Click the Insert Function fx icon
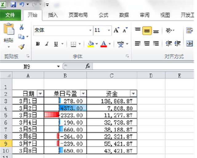This screenshot has width=197, height=158. pos(88,66)
